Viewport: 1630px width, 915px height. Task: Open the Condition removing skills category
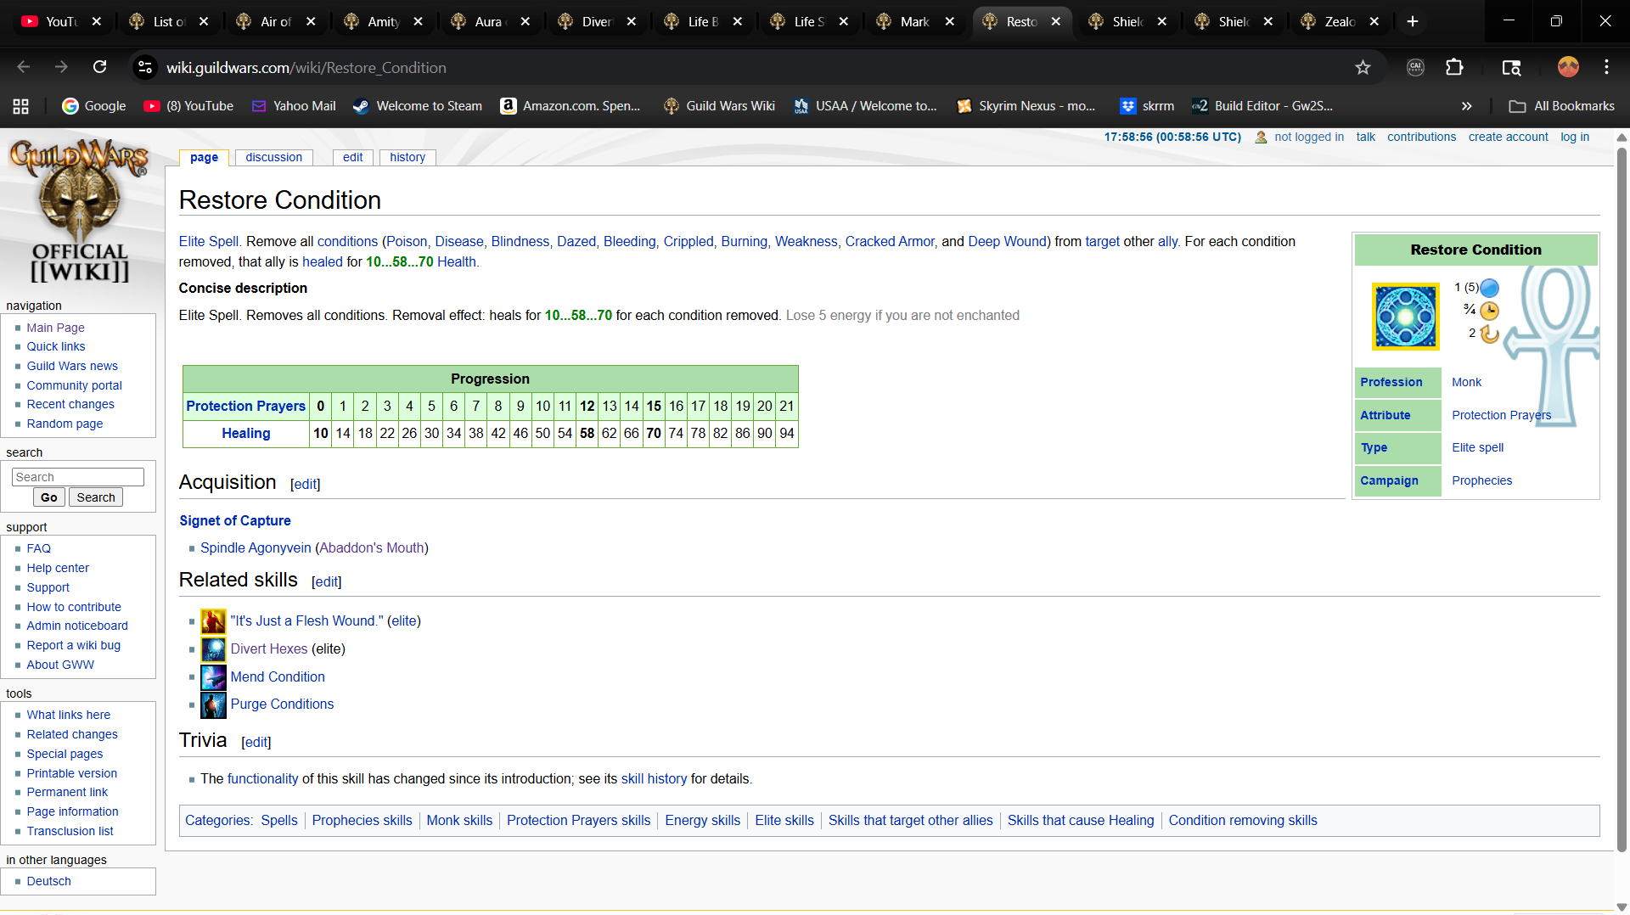(1243, 821)
